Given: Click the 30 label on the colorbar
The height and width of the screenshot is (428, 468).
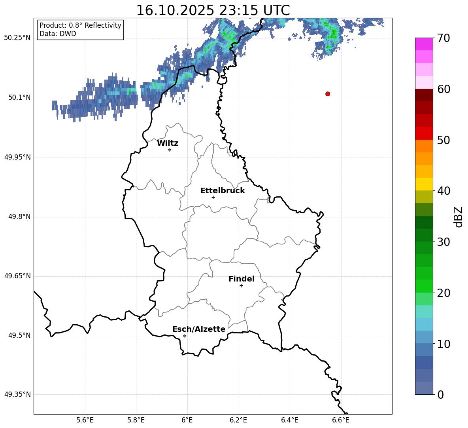Looking at the screenshot, I should [x=444, y=242].
